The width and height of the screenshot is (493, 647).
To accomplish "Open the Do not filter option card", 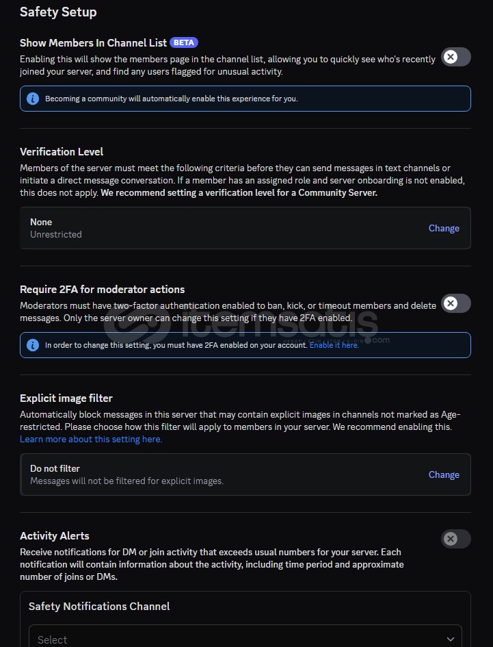I will tap(245, 474).
